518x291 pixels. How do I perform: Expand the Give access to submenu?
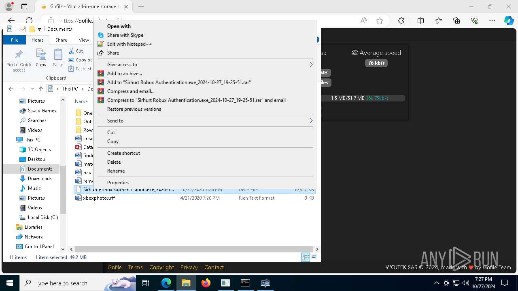point(205,65)
